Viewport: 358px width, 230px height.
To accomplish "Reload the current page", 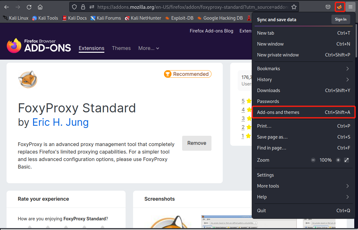I will pyautogui.click(x=29, y=7).
